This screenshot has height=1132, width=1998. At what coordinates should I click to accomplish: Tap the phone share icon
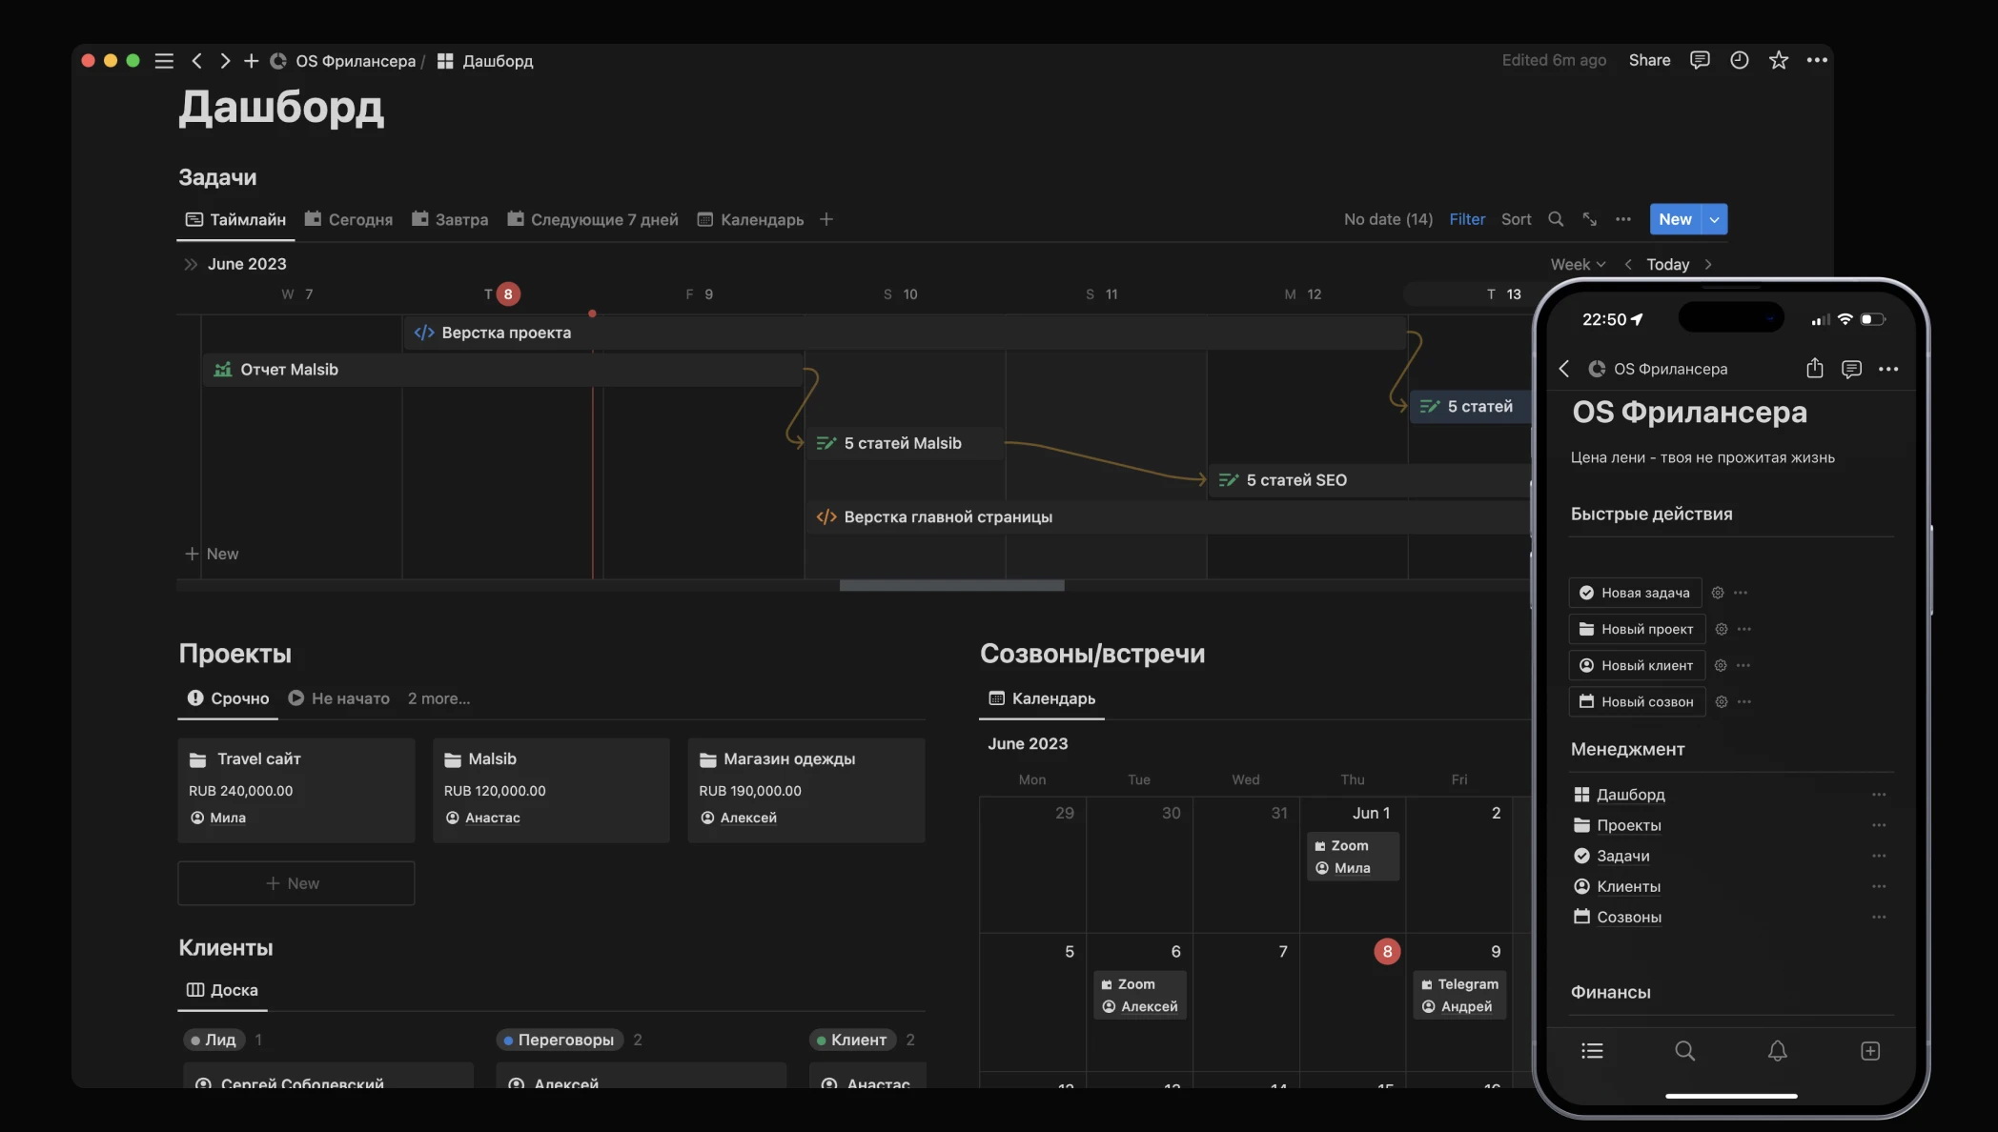(1814, 369)
